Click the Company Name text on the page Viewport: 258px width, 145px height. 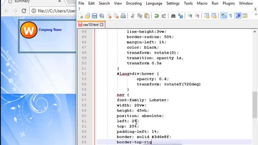[50, 29]
